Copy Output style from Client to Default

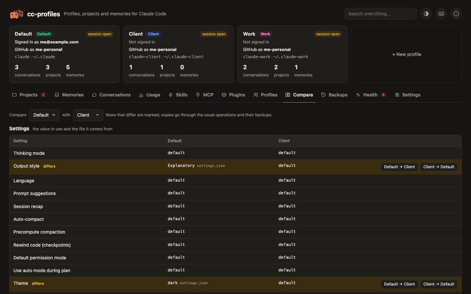point(439,167)
